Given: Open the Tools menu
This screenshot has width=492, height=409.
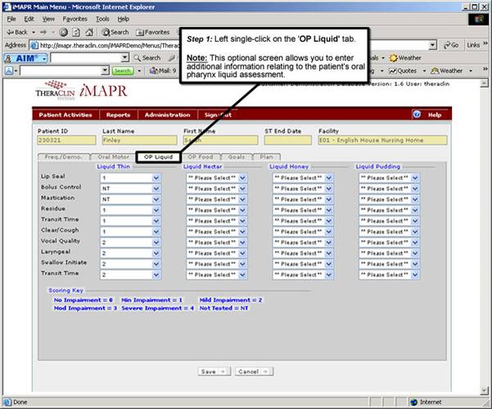Looking at the screenshot, I should (102, 19).
